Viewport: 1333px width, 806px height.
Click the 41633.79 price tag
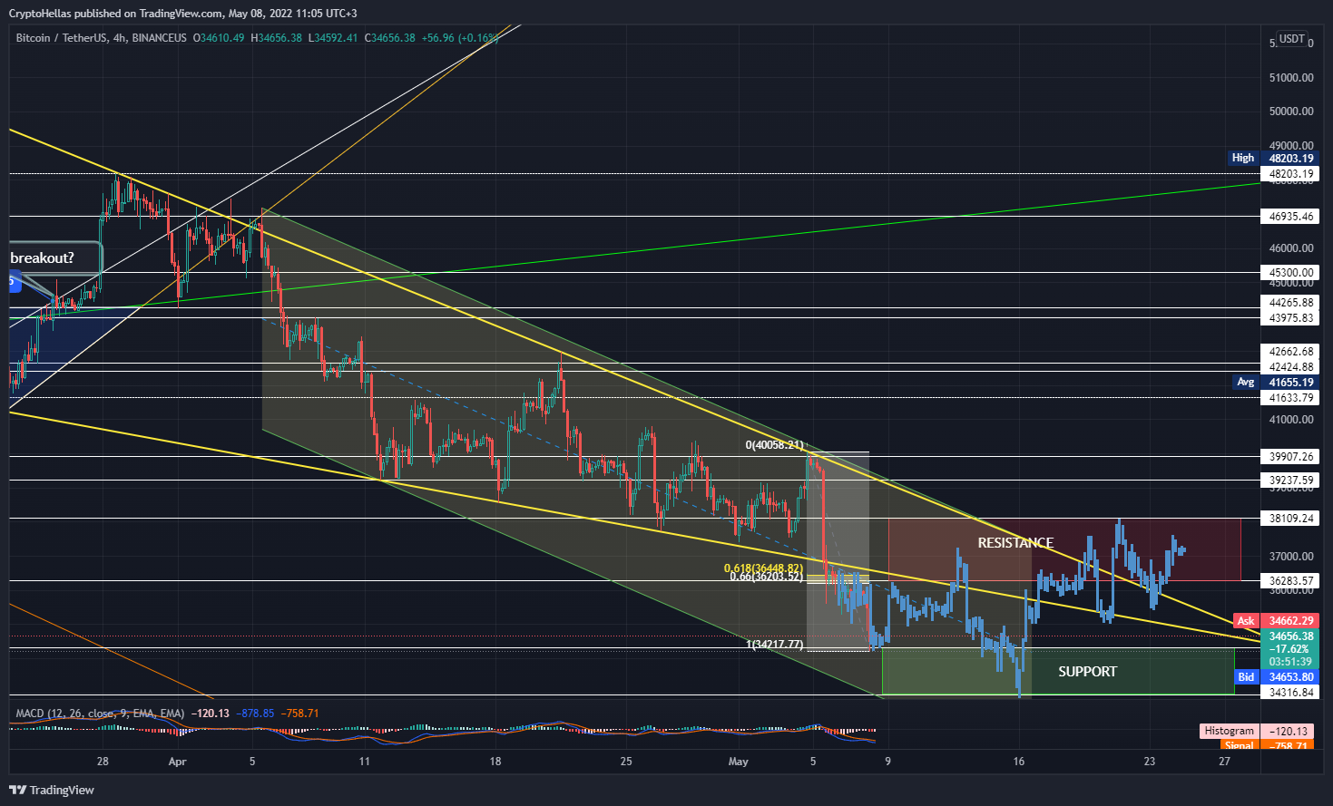tap(1291, 398)
